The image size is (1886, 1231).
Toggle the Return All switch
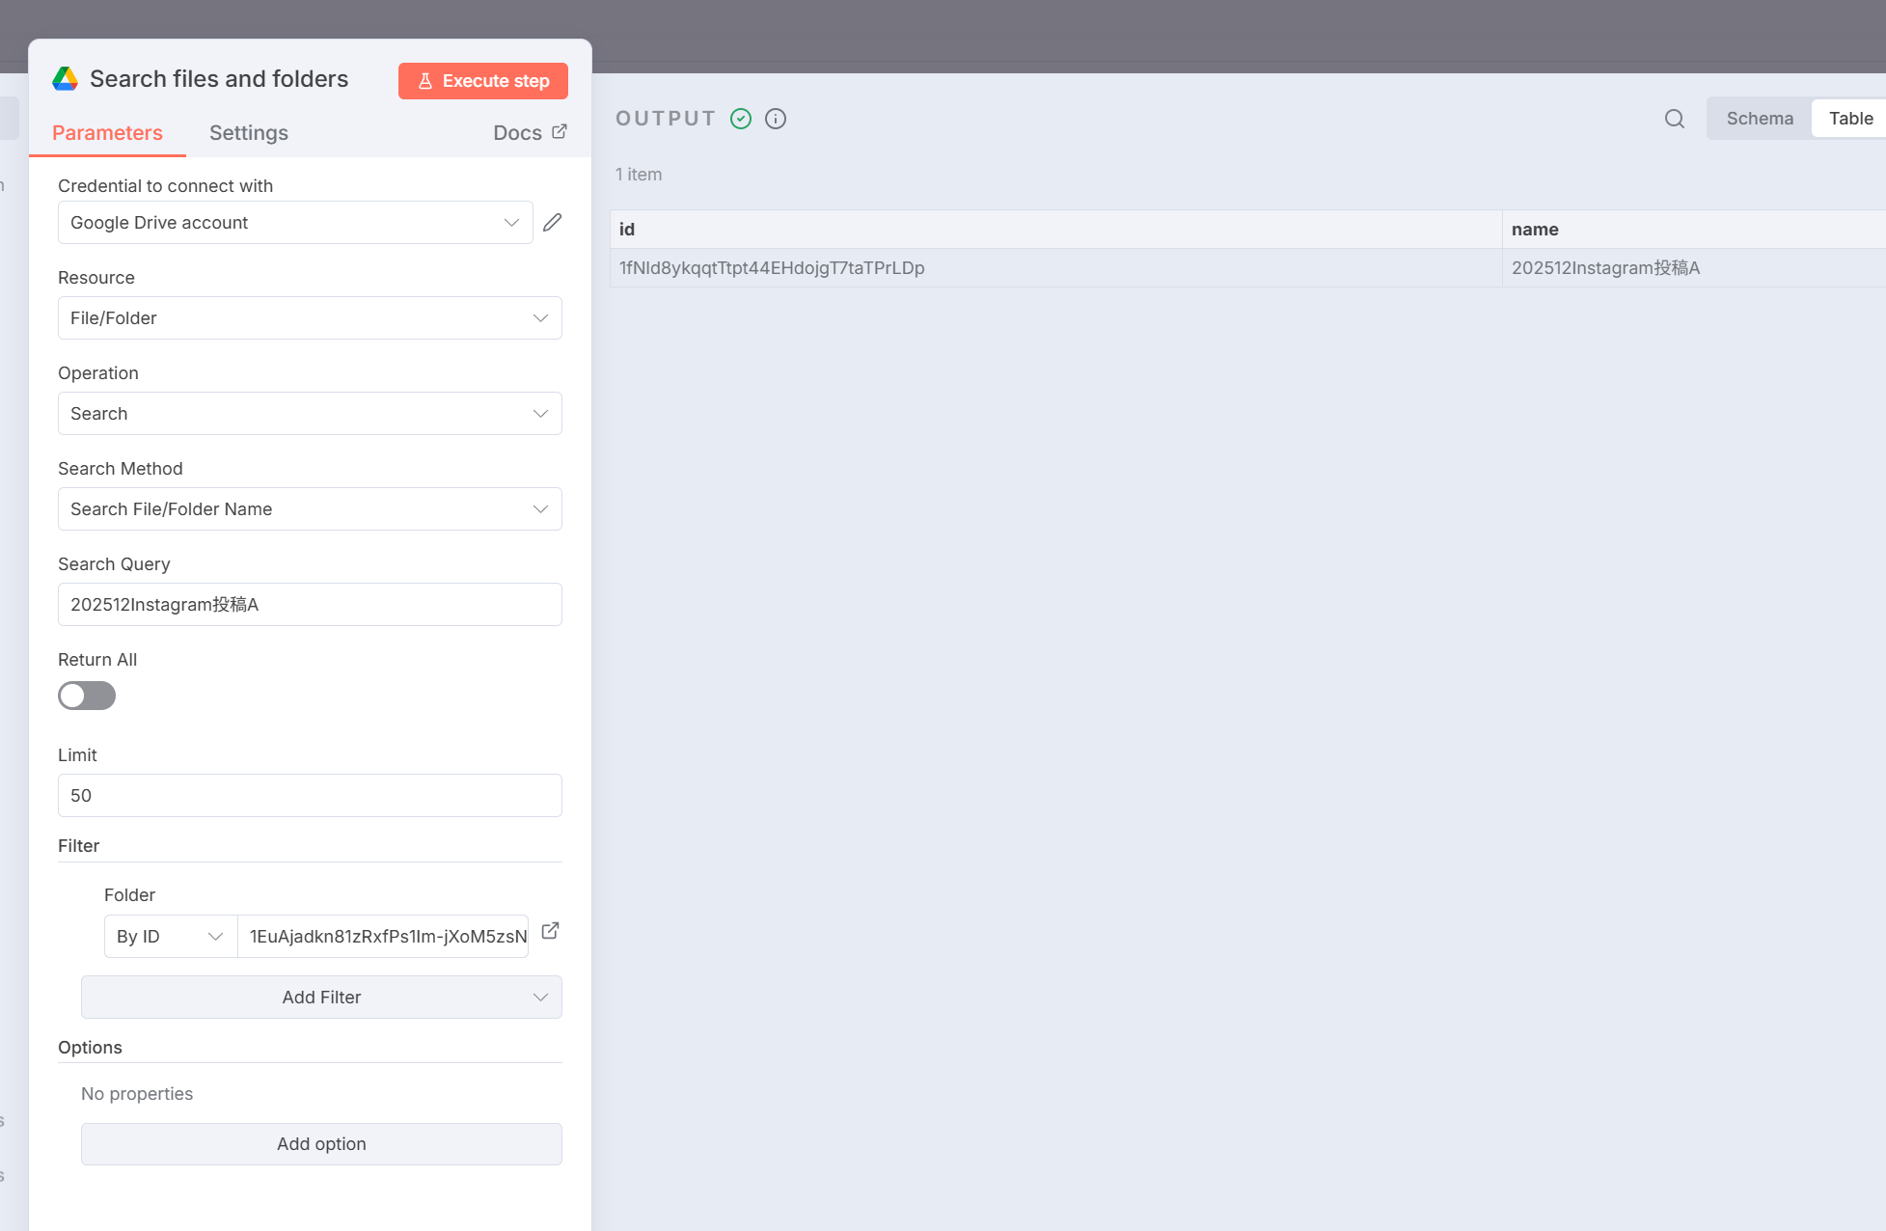[87, 696]
